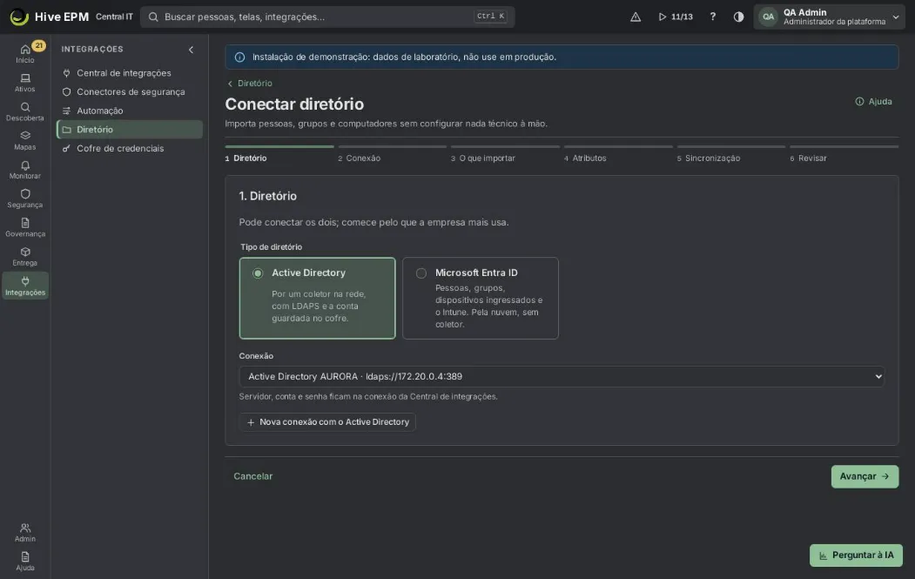
Task: Click the 21 notification badge on Início
Action: pyautogui.click(x=38, y=45)
